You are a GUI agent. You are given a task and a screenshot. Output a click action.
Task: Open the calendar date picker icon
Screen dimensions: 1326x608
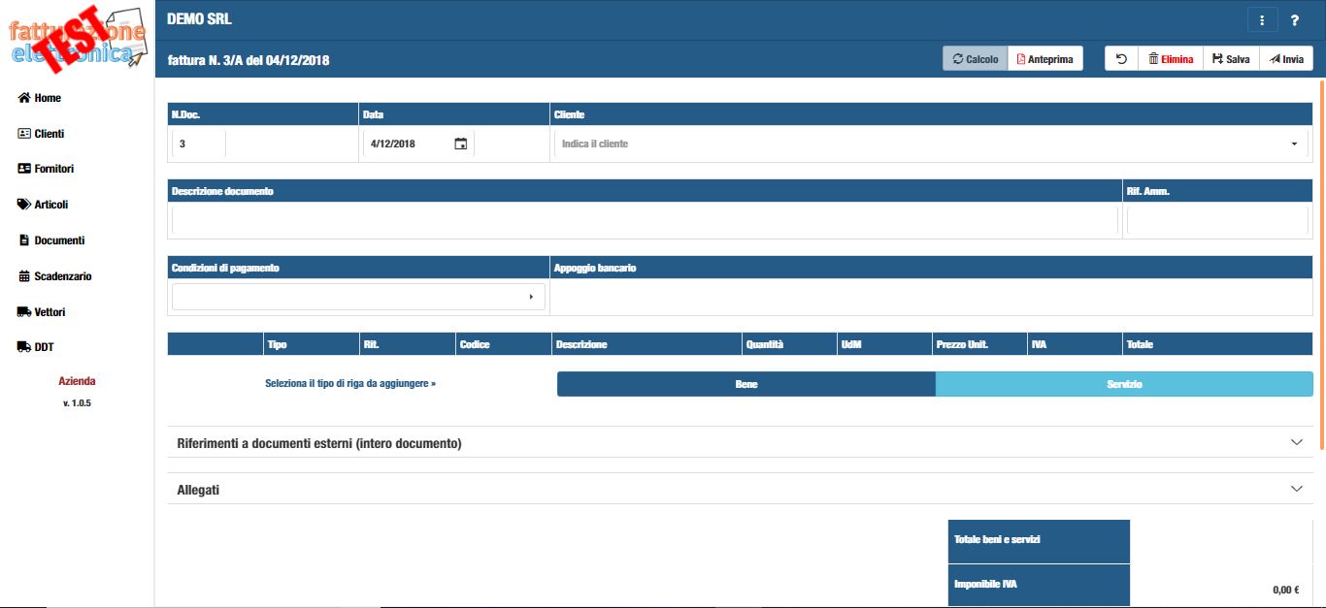461,144
